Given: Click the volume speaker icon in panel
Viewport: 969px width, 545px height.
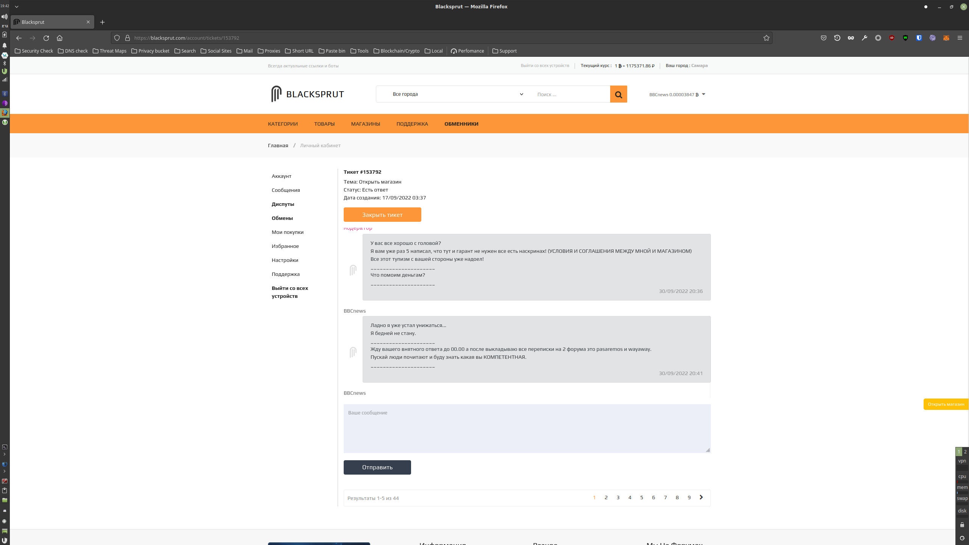Looking at the screenshot, I should [5, 17].
